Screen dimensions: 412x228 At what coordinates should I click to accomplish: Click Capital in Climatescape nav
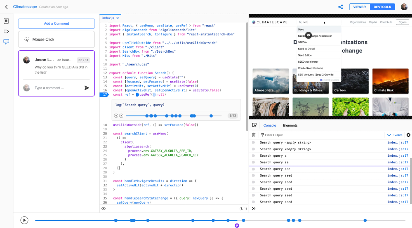373,22
